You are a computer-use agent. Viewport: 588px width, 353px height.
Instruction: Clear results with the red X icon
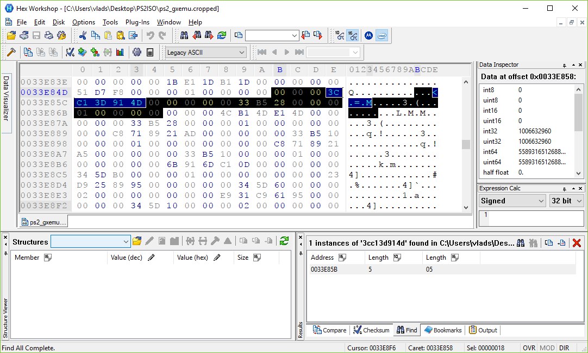(577, 243)
